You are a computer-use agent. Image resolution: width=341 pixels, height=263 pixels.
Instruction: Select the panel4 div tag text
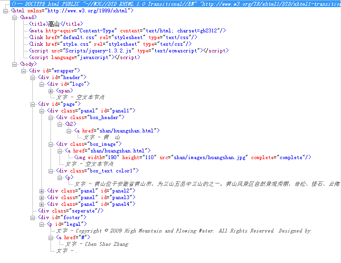[91, 204]
